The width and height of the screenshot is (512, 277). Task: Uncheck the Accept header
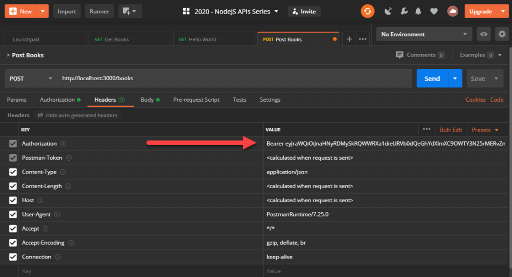click(13, 228)
